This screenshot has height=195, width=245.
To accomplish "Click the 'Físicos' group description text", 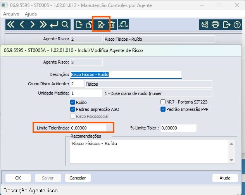I will 92,84.
